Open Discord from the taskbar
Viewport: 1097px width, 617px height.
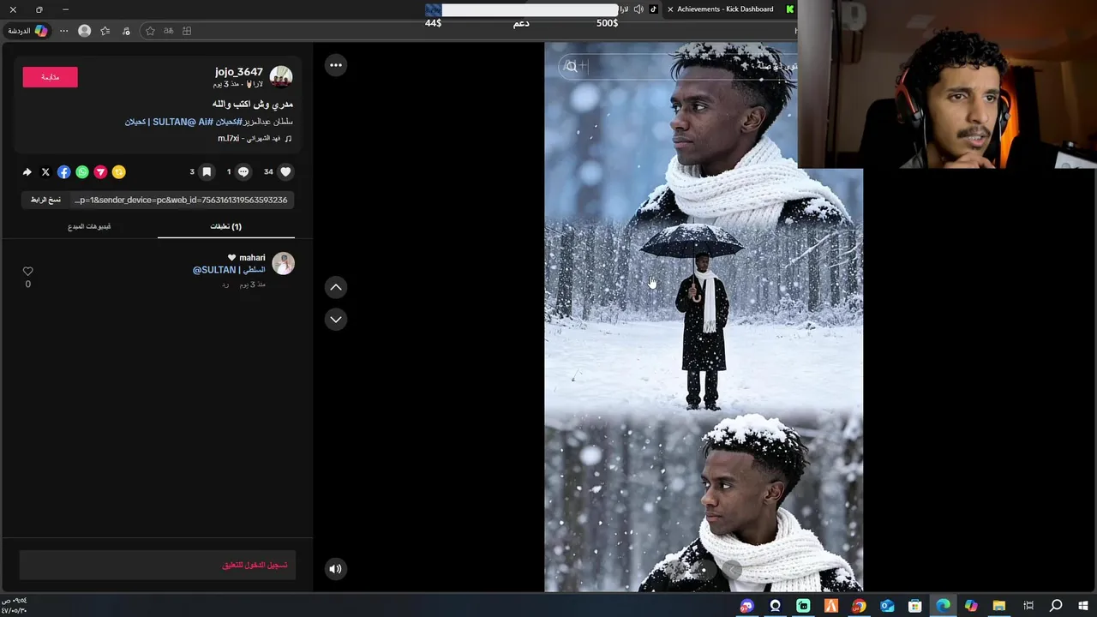(x=746, y=606)
